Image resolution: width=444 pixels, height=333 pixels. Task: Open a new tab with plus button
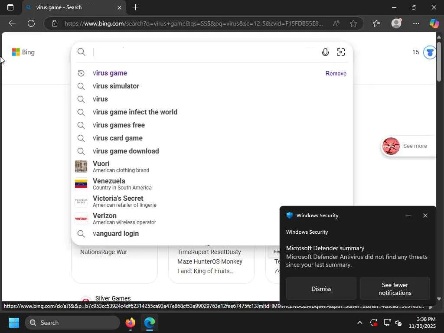[135, 7]
